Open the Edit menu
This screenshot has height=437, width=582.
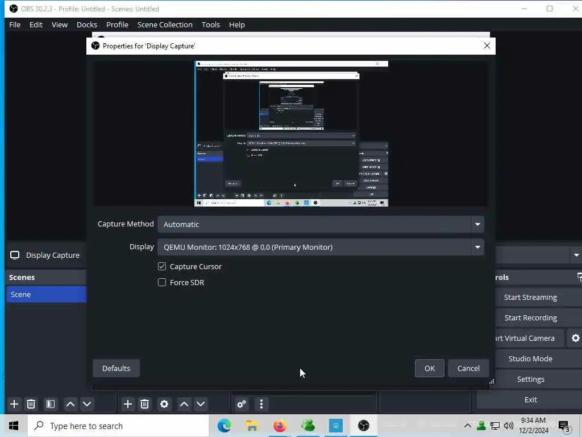pyautogui.click(x=36, y=24)
